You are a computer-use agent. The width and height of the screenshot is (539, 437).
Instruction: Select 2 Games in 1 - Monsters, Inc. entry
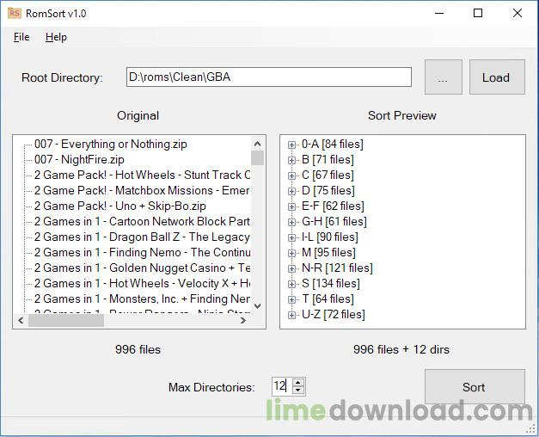pos(142,299)
